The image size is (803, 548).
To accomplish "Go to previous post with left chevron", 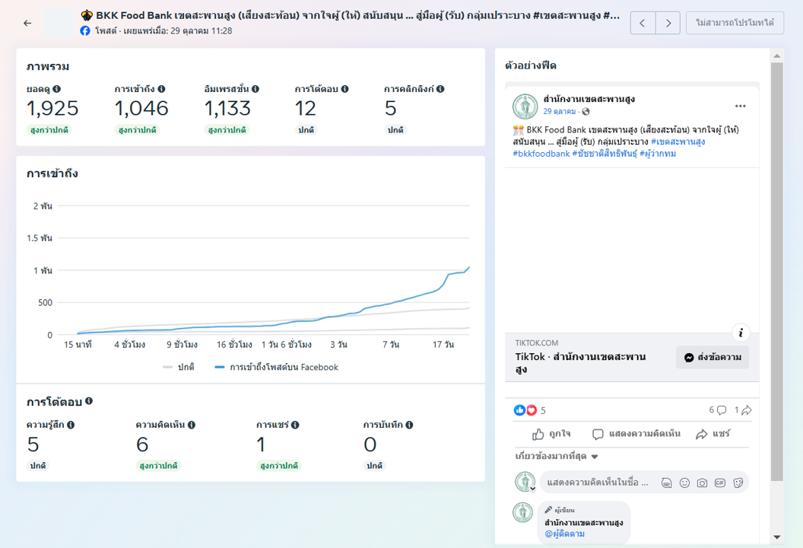I will pos(643,23).
